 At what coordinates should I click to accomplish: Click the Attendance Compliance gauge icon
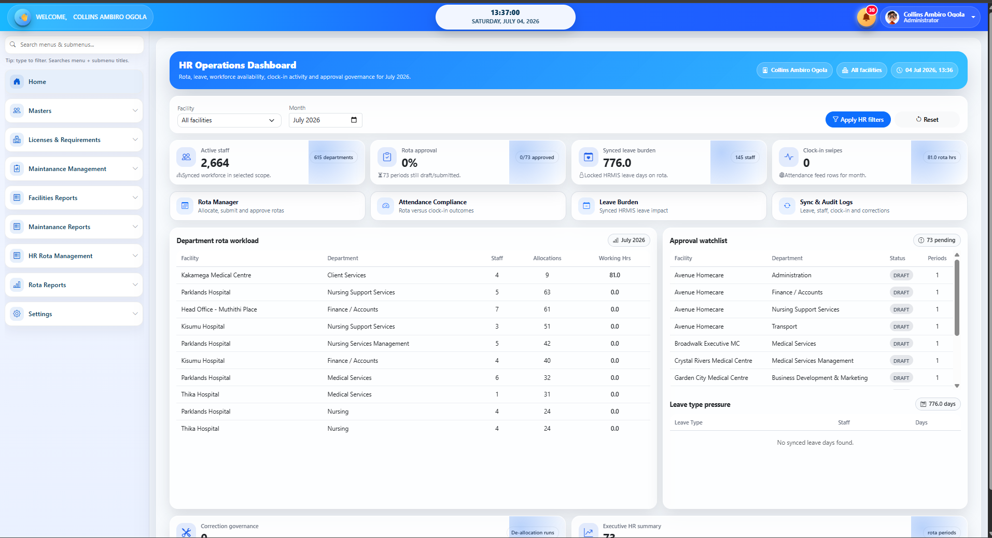click(x=386, y=206)
